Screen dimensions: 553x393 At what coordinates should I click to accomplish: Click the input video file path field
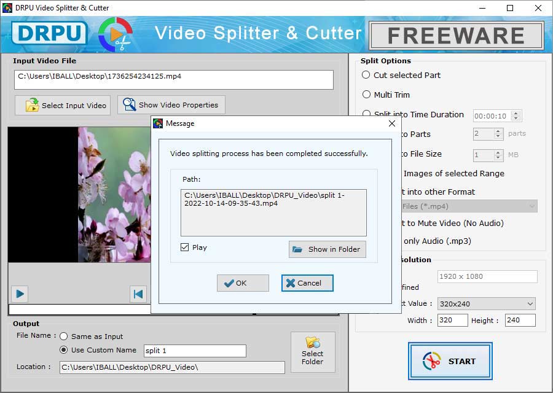point(173,80)
